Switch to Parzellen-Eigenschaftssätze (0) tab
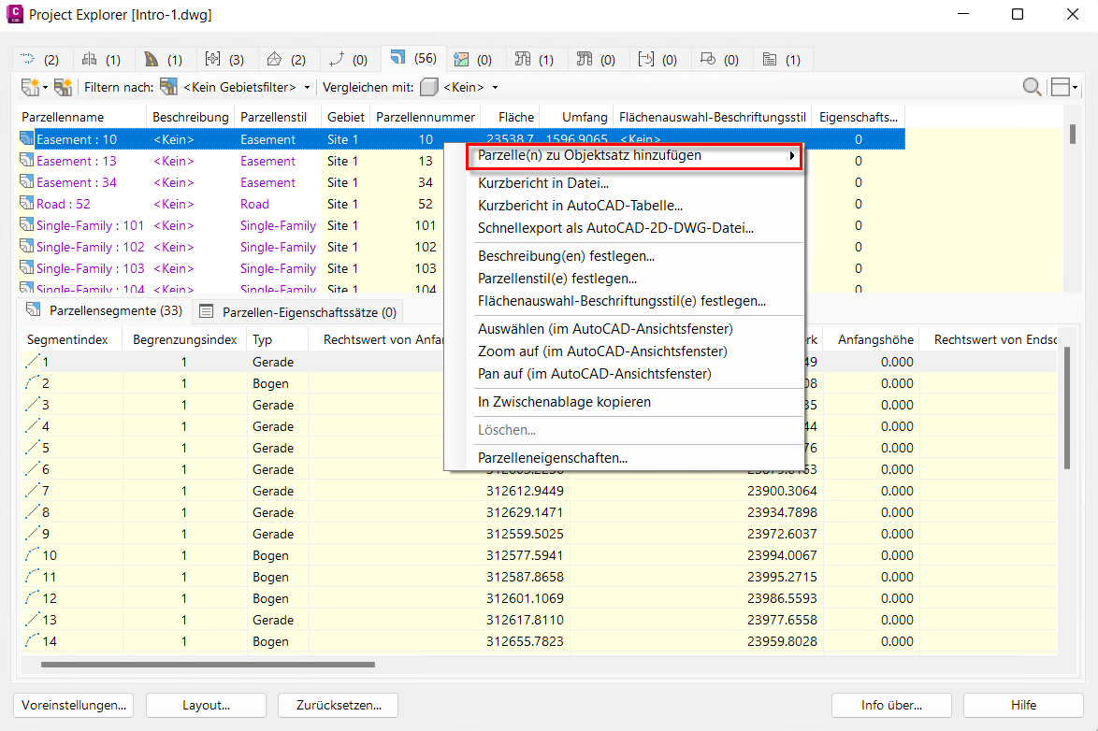Image resolution: width=1098 pixels, height=731 pixels. point(296,311)
